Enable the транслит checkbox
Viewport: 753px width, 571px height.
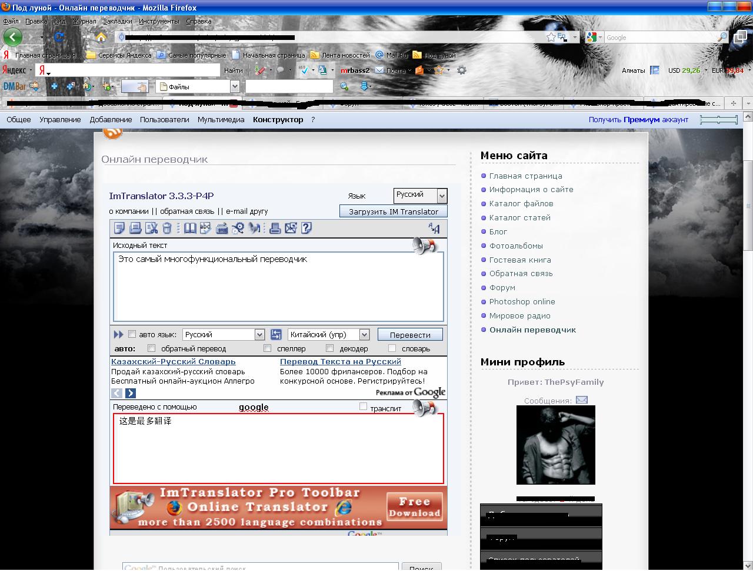(363, 407)
